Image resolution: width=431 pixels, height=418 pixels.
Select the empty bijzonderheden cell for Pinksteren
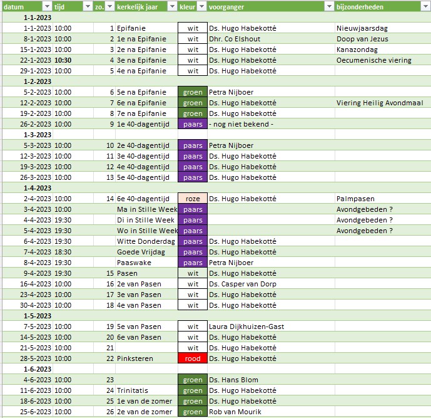[382, 358]
